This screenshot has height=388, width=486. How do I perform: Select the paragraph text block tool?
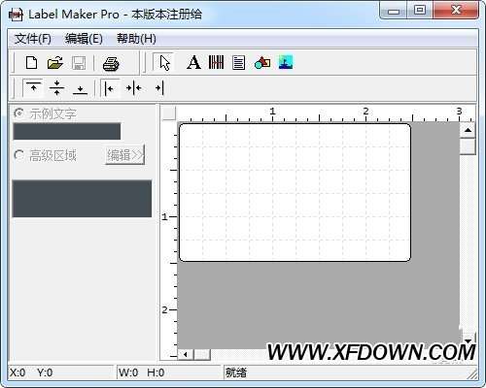tap(239, 62)
